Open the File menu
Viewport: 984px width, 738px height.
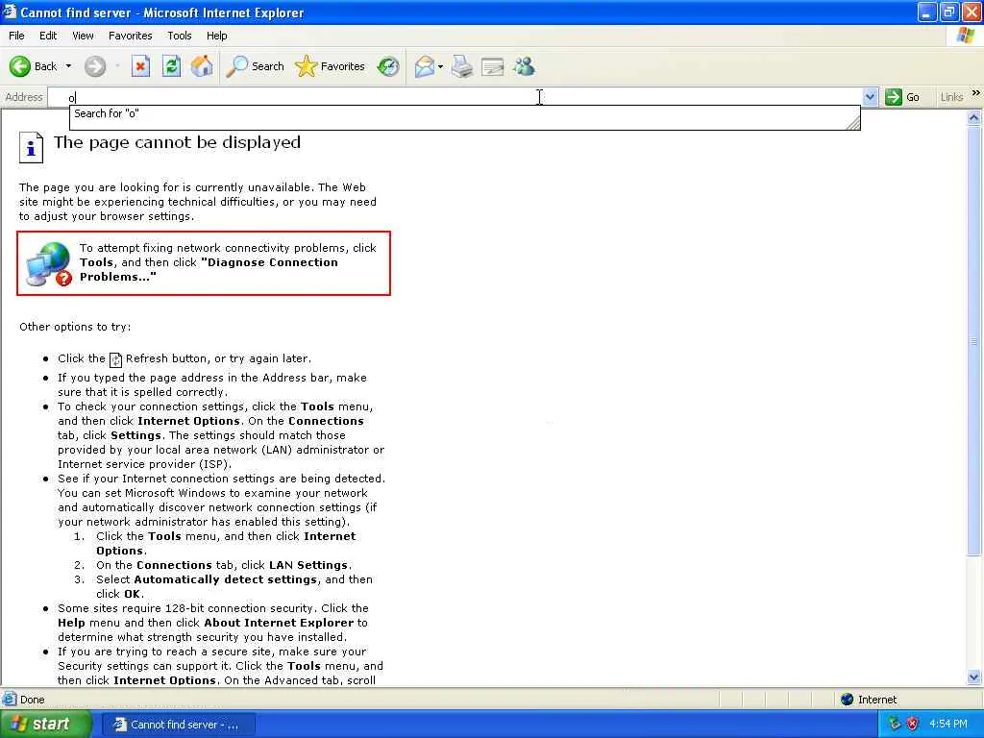[16, 36]
